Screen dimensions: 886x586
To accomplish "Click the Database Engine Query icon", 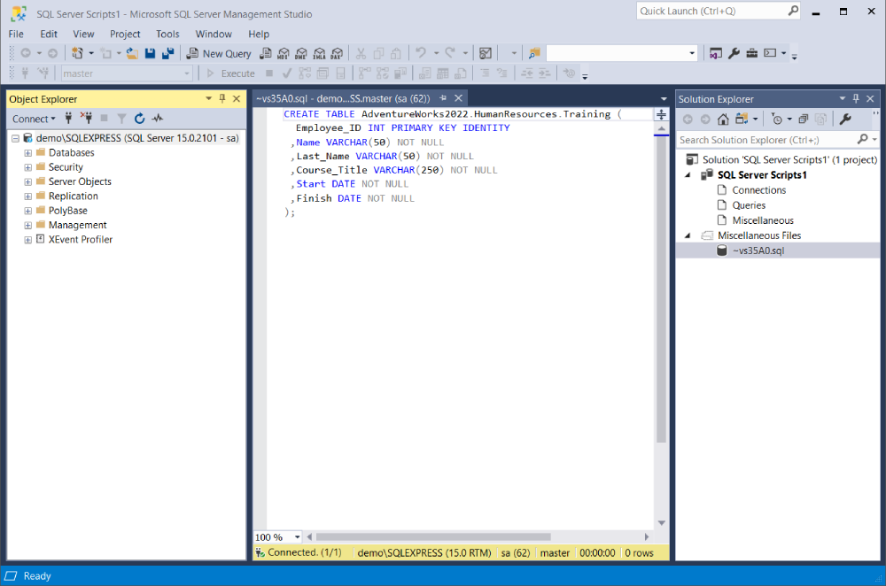I will 265,54.
